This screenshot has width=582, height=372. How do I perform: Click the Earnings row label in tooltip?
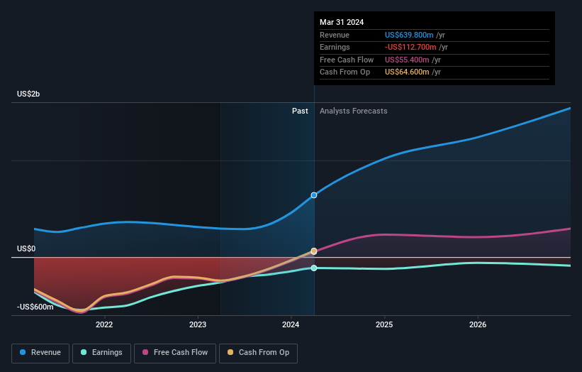pos(335,47)
